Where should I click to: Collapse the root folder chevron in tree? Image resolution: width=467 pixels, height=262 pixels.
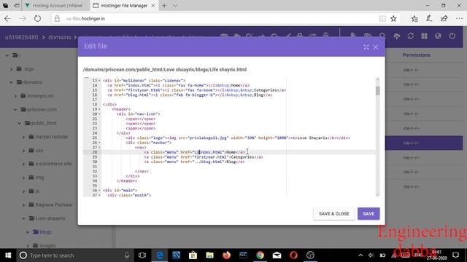pos(7,55)
